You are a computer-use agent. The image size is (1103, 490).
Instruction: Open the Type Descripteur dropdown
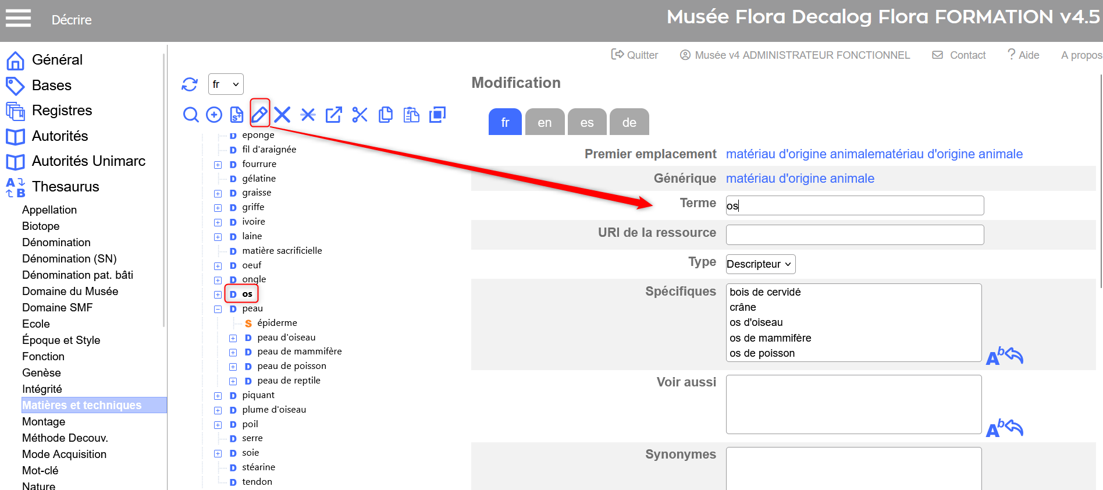pyautogui.click(x=760, y=264)
